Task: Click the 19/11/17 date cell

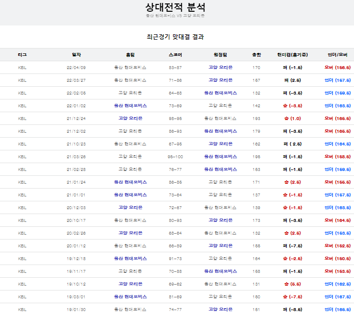Action: pyautogui.click(x=76, y=271)
